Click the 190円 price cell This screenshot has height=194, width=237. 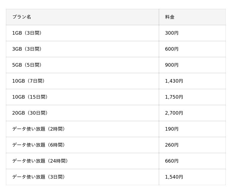click(x=172, y=129)
